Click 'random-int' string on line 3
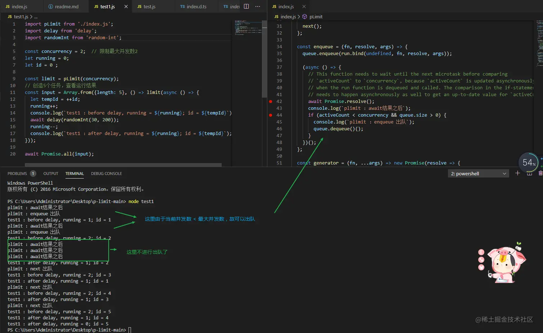Viewport: 543px width, 333px height. click(x=102, y=38)
